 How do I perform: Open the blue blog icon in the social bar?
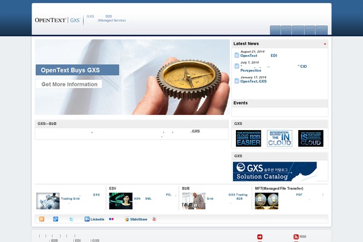pyautogui.click(x=56, y=219)
